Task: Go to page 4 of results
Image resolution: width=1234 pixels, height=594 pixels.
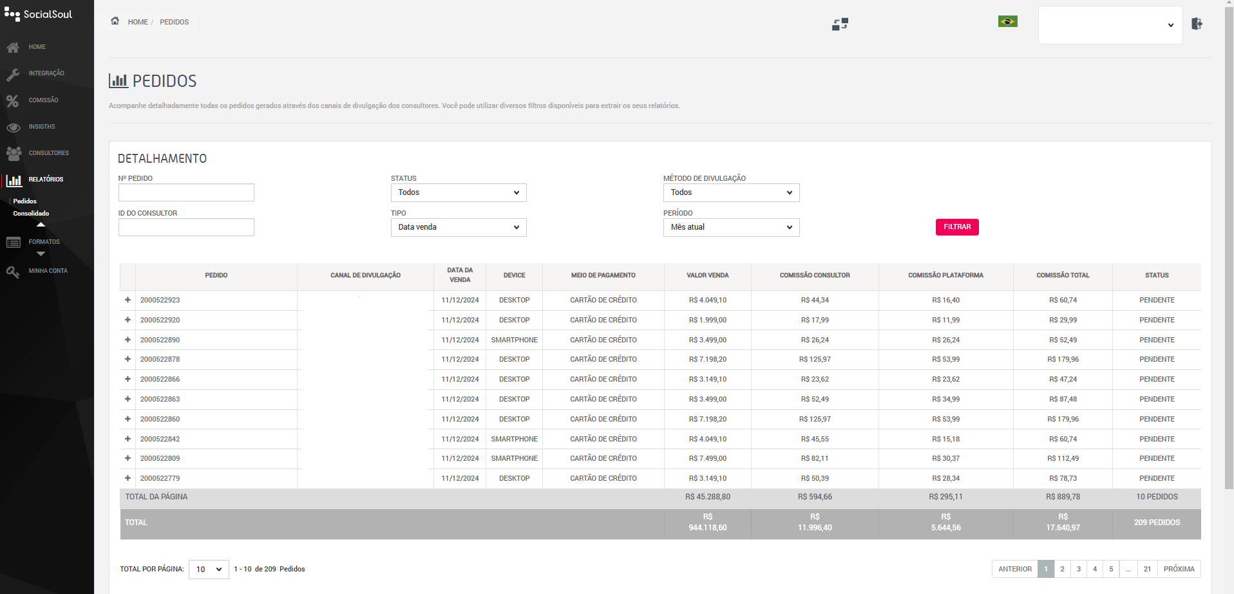Action: point(1094,569)
